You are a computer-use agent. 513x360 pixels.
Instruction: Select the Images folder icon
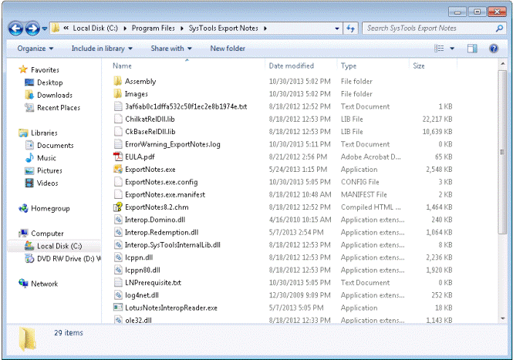point(118,93)
